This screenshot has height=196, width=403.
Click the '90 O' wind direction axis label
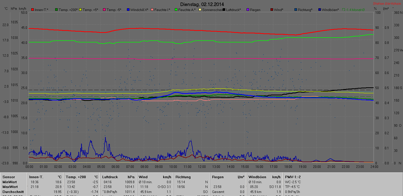[x=398, y=125]
